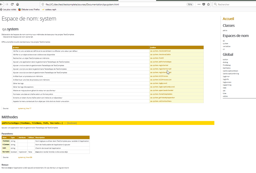
Task: Show site information in the address bar
Action: click(x=43, y=4)
